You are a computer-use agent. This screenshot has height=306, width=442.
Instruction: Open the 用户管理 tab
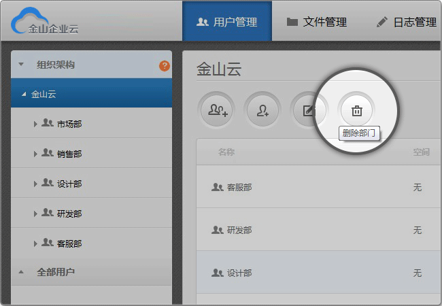[227, 21]
